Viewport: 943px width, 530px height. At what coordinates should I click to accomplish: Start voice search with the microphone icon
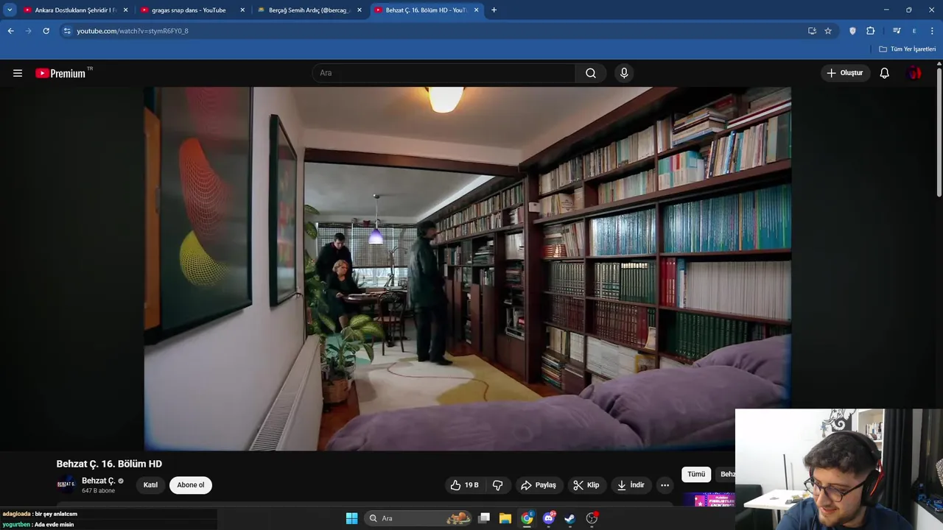[624, 73]
